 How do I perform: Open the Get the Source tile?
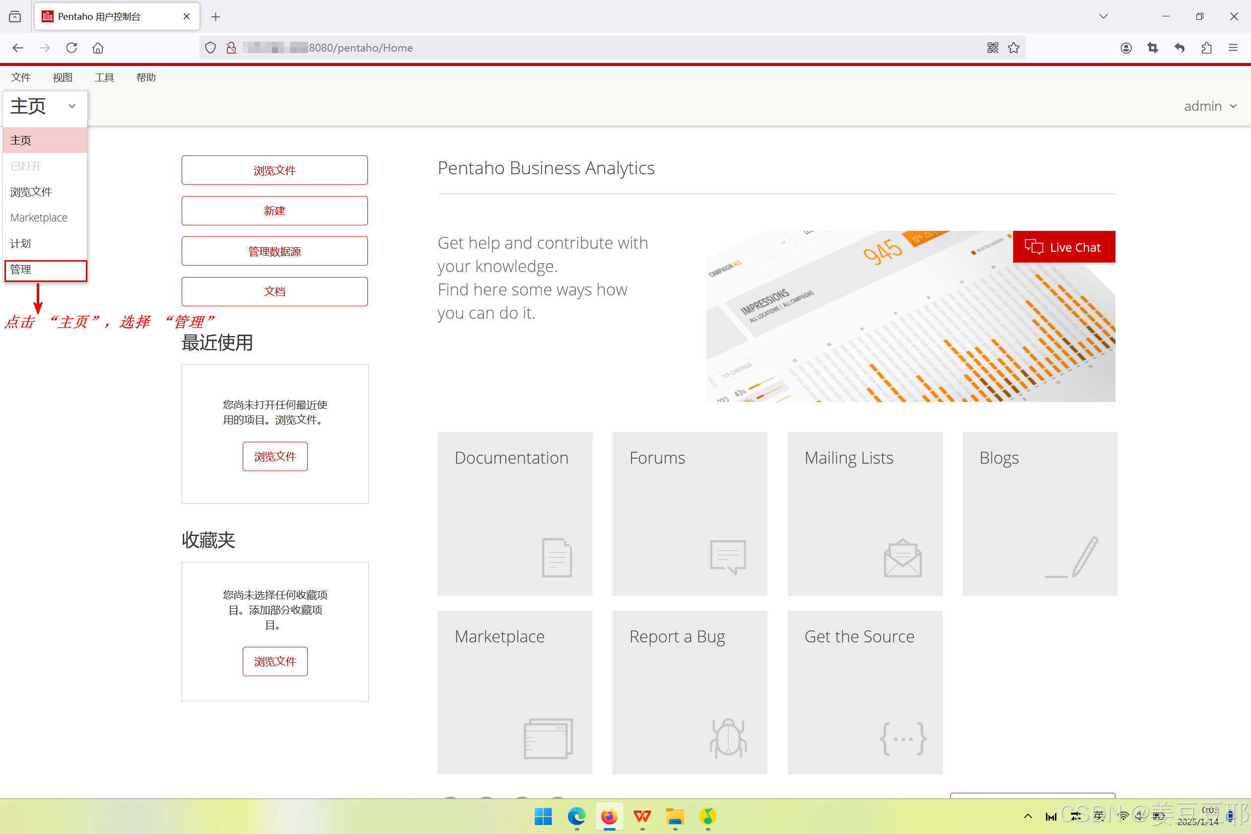pos(864,692)
